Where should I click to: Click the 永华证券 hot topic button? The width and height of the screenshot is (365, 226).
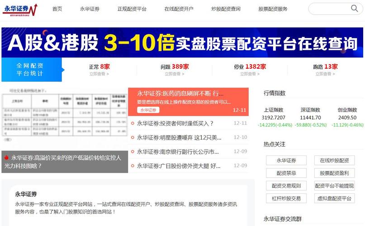286,160
